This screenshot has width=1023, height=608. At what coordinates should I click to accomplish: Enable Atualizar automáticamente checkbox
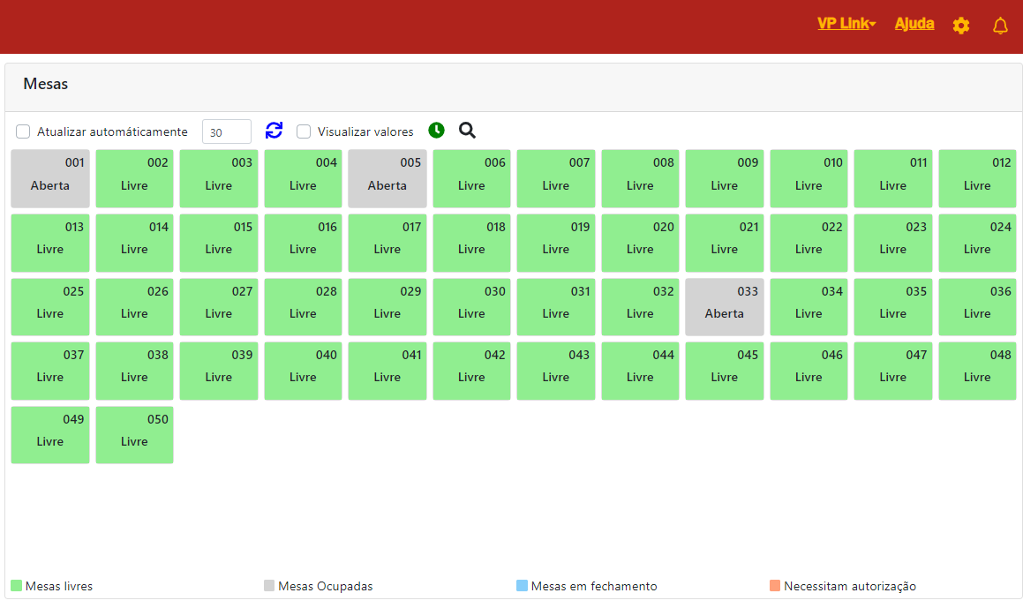[23, 131]
